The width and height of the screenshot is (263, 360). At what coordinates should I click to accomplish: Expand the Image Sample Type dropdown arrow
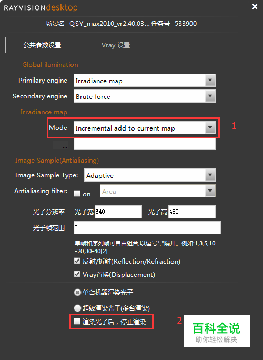pos(210,175)
